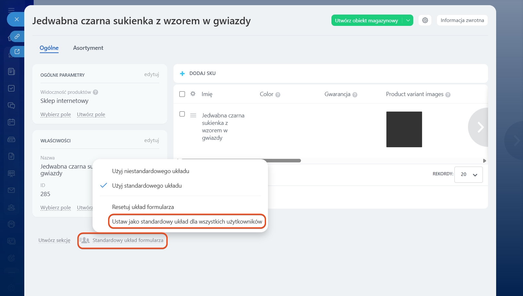523x296 pixels.
Task: Choose Ustaw jako standardowy układ dla wszystkich
Action: coord(187,222)
